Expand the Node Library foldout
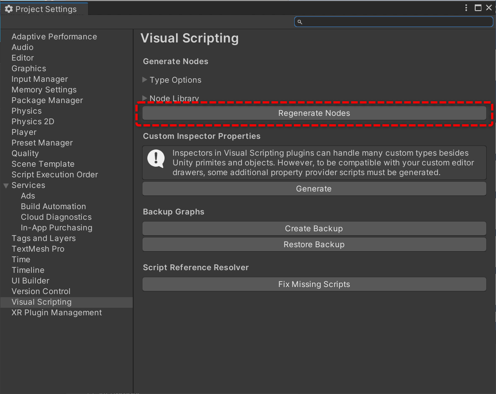The height and width of the screenshot is (394, 496). [145, 98]
